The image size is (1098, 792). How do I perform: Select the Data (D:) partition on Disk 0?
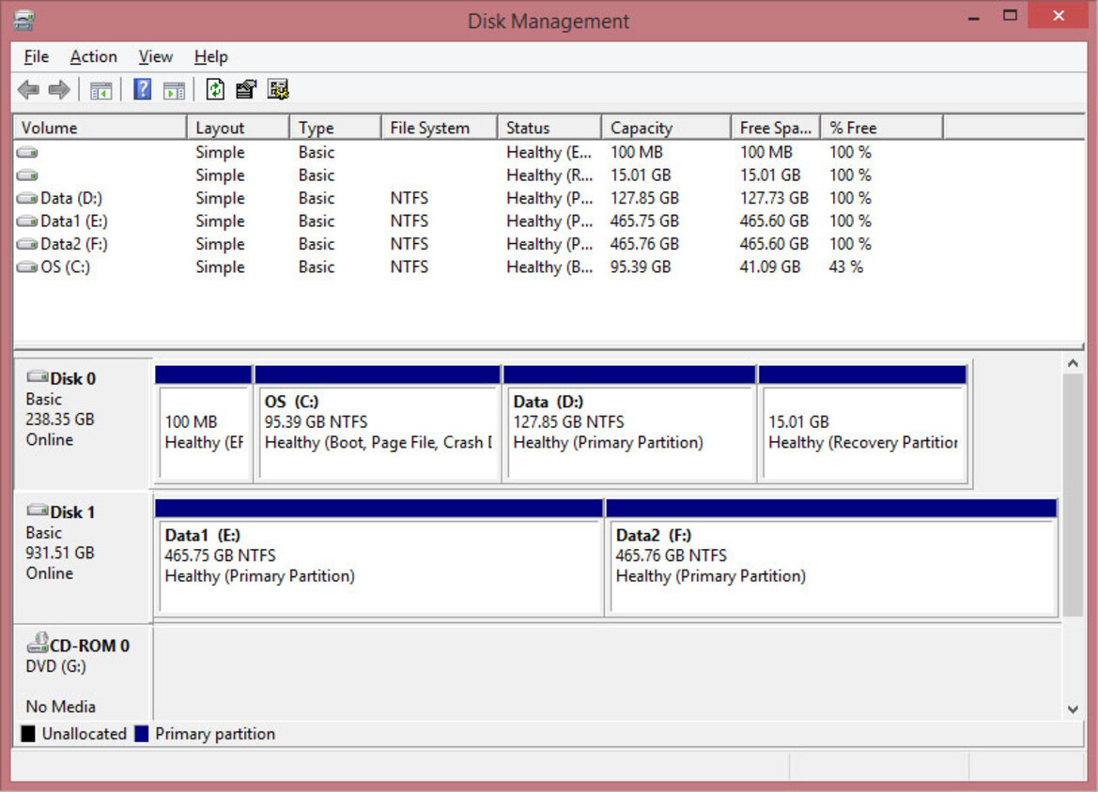click(629, 423)
